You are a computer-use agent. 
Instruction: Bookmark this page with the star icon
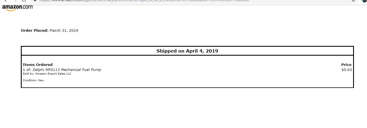tap(353, 1)
